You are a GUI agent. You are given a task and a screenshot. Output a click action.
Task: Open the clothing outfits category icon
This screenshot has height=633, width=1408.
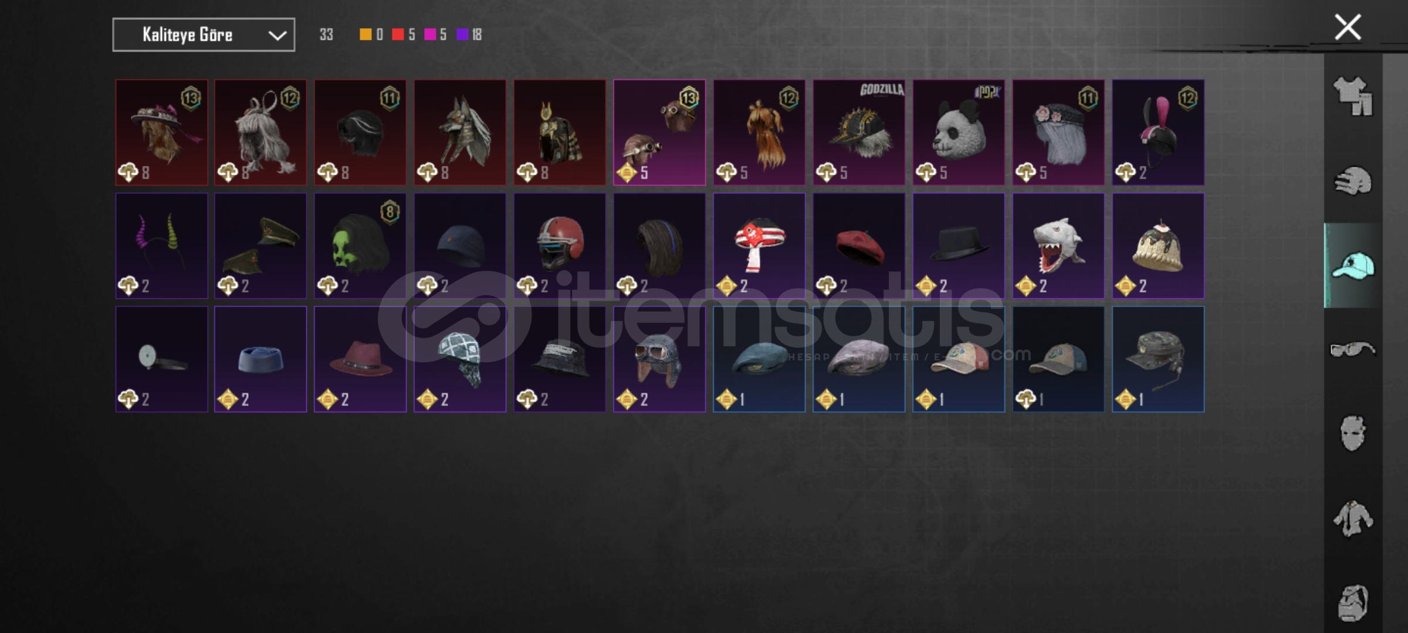coord(1353,96)
